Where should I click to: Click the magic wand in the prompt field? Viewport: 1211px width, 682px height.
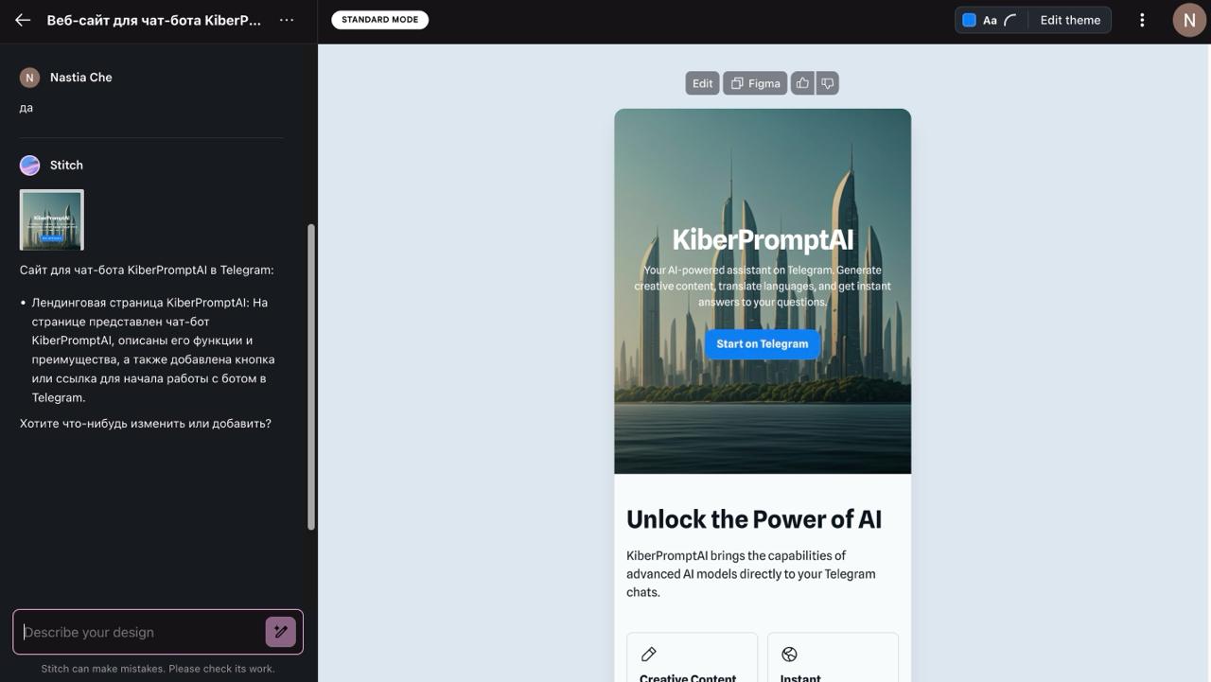pyautogui.click(x=280, y=631)
